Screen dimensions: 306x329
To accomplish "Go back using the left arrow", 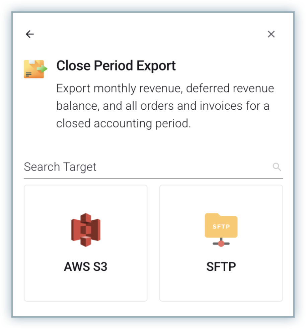I will point(30,34).
